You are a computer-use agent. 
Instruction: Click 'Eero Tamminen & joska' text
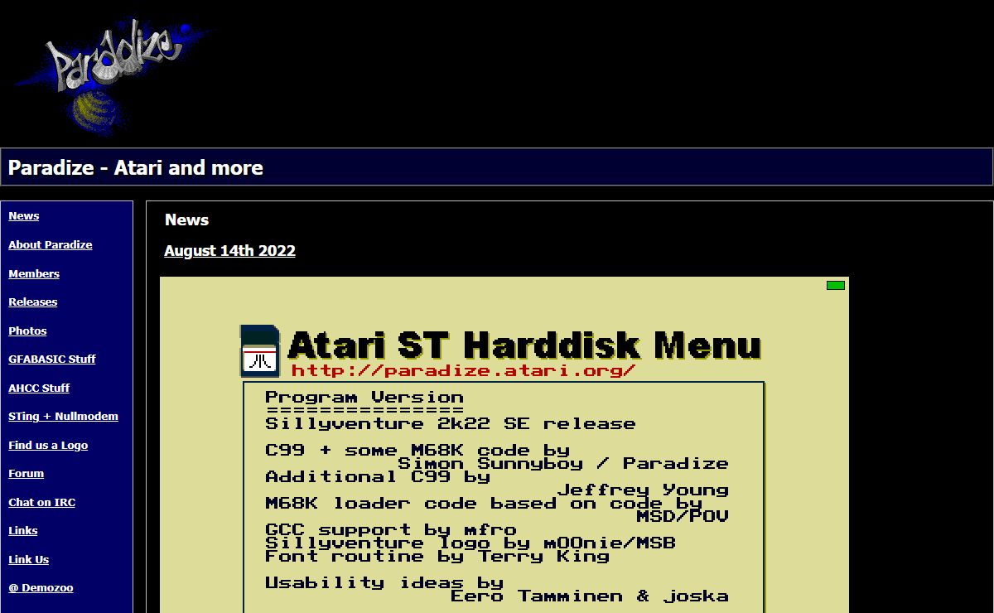point(590,596)
